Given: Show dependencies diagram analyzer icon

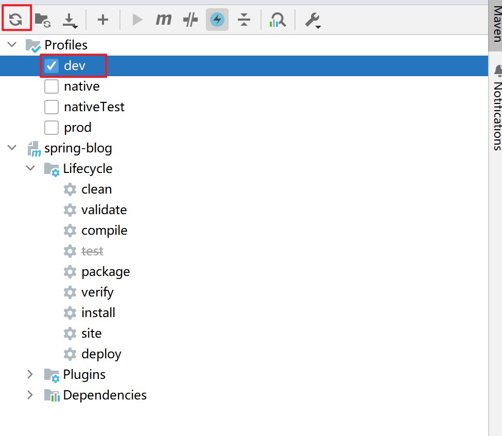Looking at the screenshot, I should pos(277,20).
